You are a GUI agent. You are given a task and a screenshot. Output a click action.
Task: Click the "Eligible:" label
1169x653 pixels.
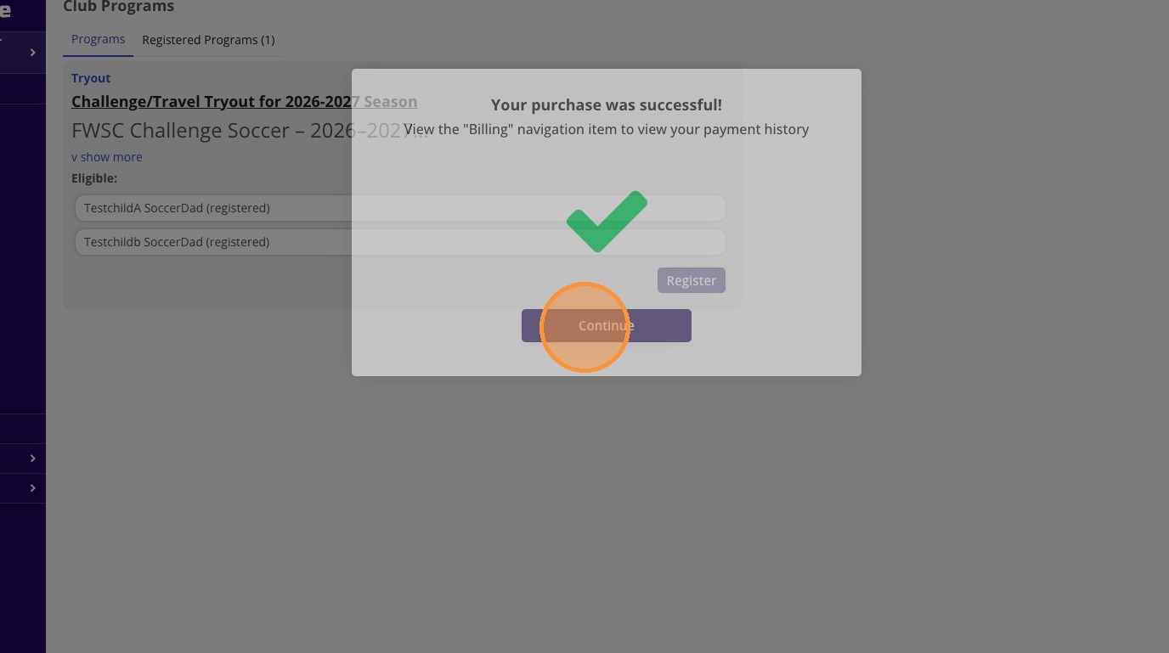94,178
